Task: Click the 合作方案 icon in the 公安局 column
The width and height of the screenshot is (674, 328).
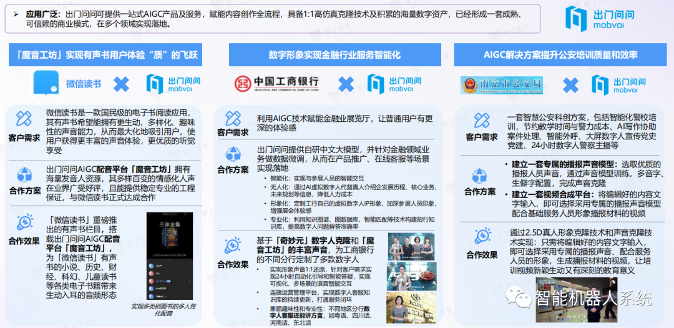Action: pos(480,176)
